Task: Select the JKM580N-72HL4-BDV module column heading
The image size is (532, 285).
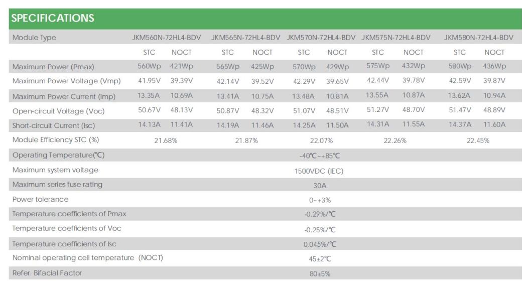Action: tap(479, 38)
